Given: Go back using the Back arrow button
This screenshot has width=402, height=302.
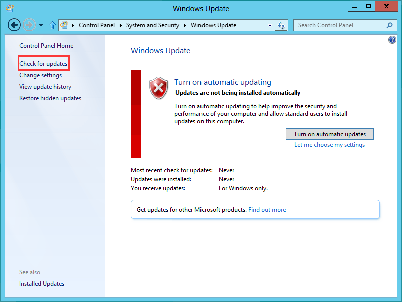Looking at the screenshot, I should point(14,25).
